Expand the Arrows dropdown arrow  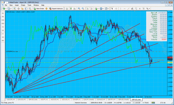pyautogui.click(x=150, y=9)
